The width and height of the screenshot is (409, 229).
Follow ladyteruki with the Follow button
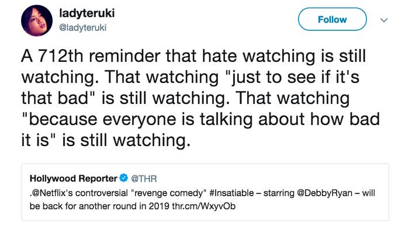332,19
